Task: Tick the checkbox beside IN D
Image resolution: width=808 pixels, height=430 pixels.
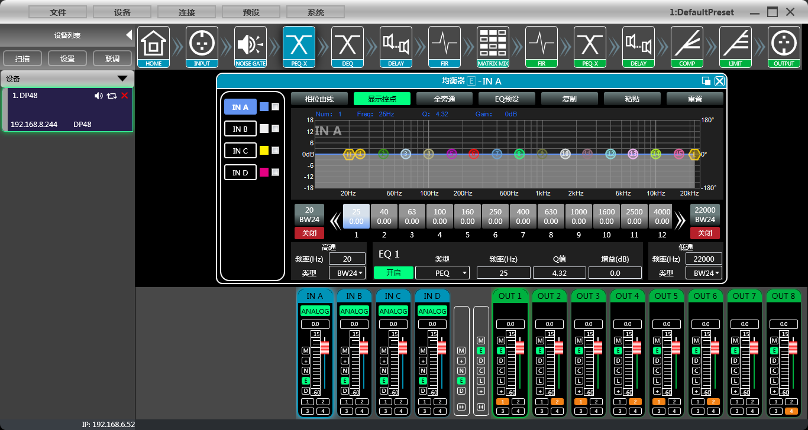Action: 275,172
